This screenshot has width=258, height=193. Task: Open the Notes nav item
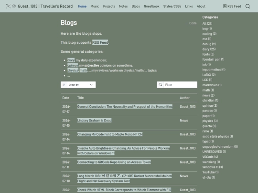[x=123, y=6]
